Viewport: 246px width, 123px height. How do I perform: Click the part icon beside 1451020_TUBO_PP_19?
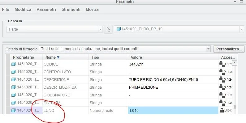pyautogui.click(x=119, y=29)
